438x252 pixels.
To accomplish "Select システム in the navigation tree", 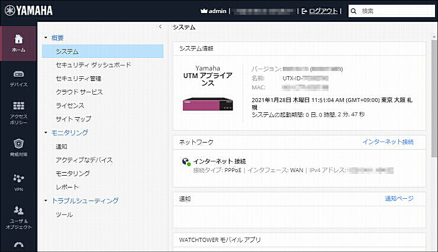I will [103, 51].
